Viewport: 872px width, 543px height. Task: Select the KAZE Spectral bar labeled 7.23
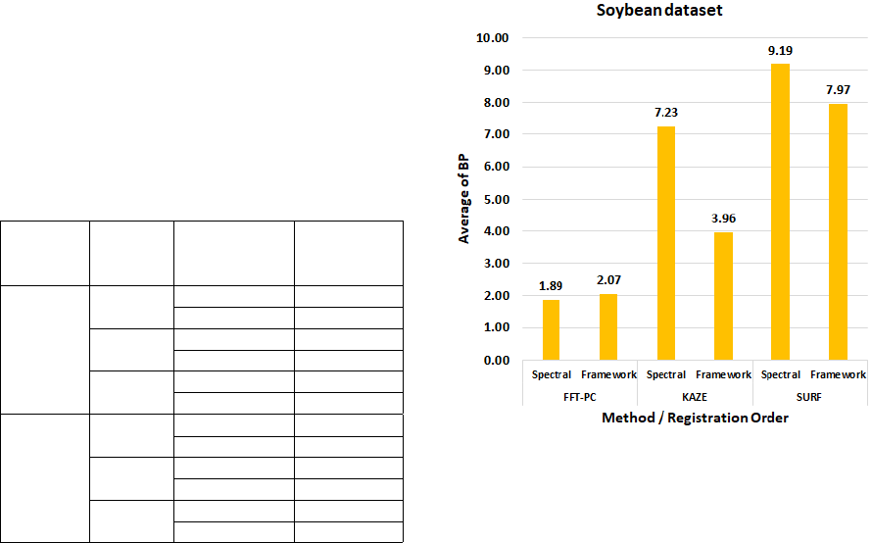[x=665, y=243]
